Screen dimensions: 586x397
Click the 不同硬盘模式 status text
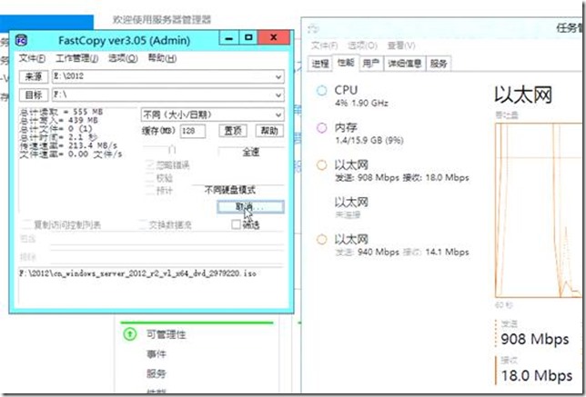[230, 190]
